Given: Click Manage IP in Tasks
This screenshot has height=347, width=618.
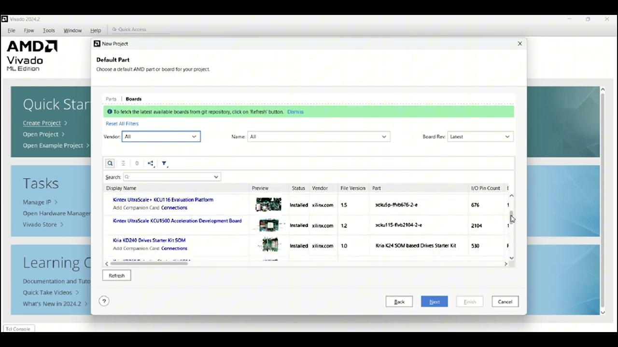Looking at the screenshot, I should click(37, 202).
